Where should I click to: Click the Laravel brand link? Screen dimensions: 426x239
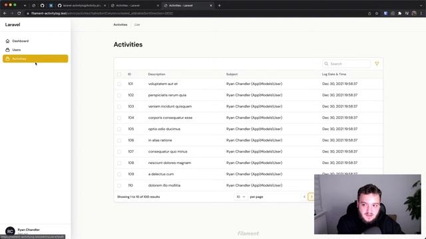point(13,25)
